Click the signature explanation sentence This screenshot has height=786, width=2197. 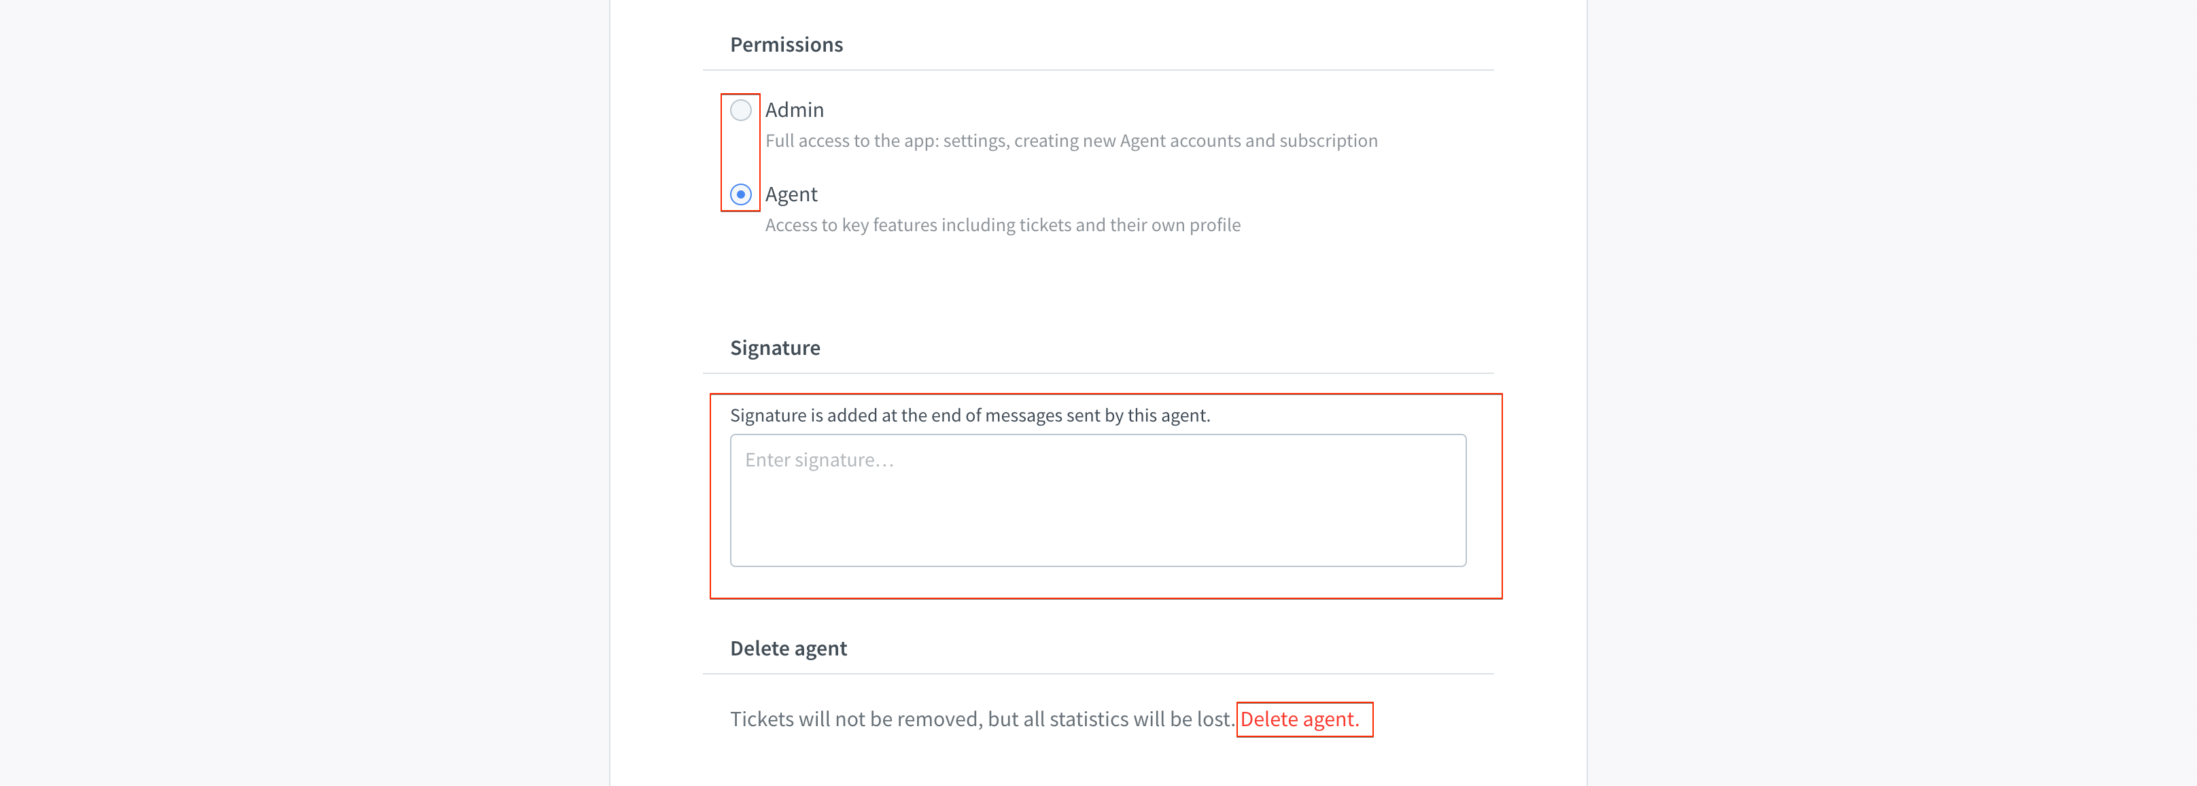click(970, 415)
